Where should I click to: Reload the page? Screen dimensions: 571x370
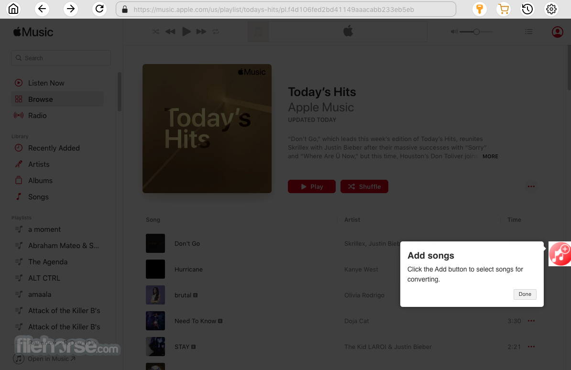(x=99, y=9)
